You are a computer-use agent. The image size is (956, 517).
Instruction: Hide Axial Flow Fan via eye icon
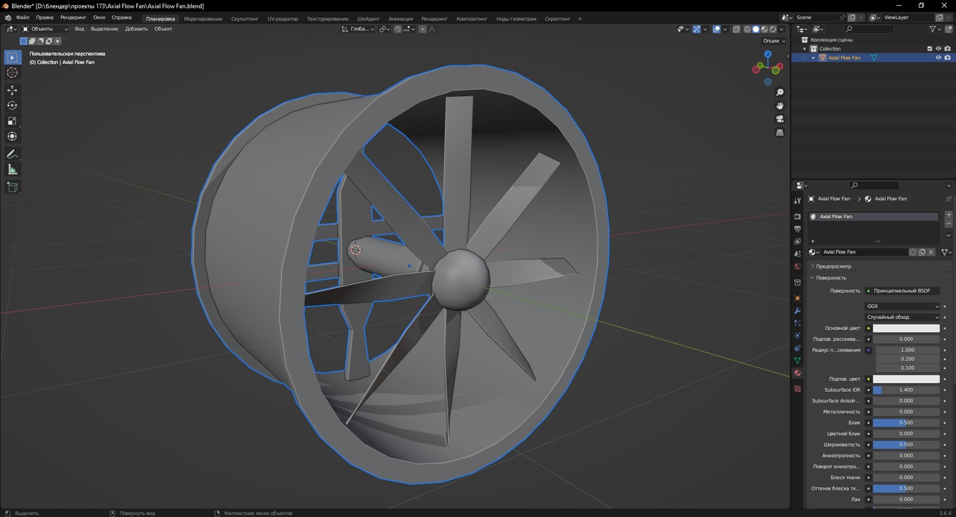point(938,58)
